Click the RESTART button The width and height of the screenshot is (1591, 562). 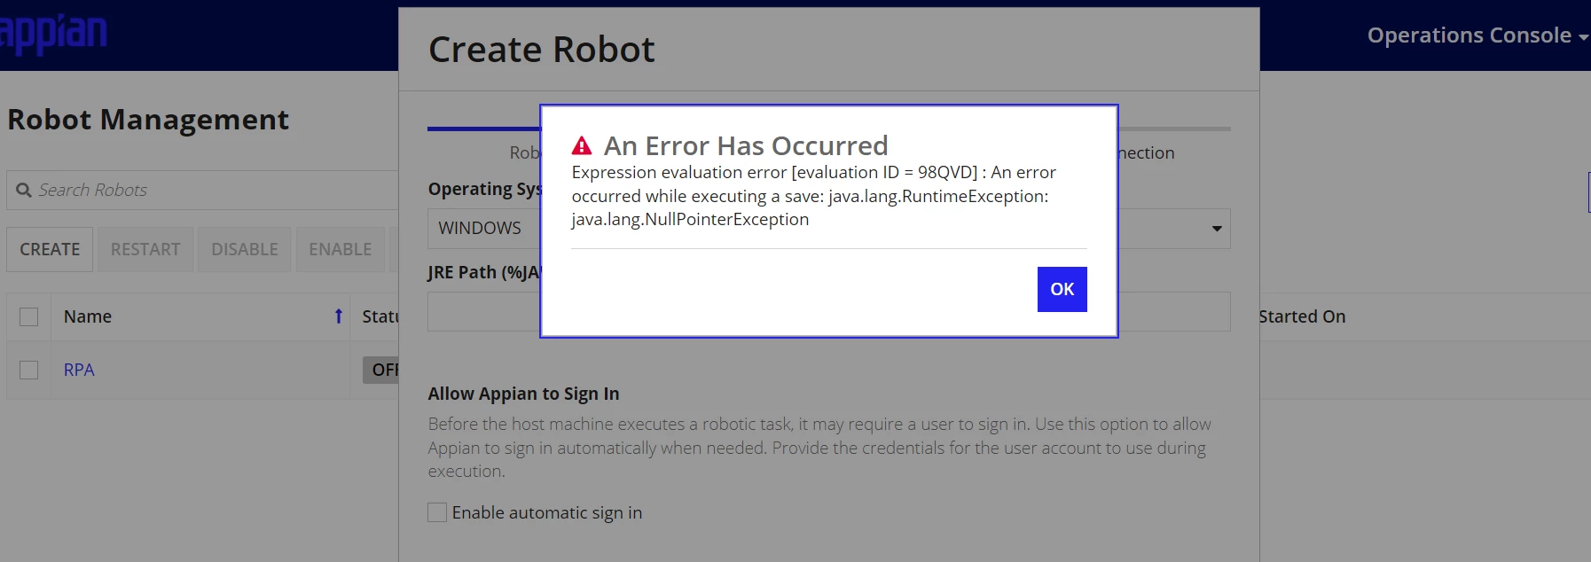tap(145, 249)
